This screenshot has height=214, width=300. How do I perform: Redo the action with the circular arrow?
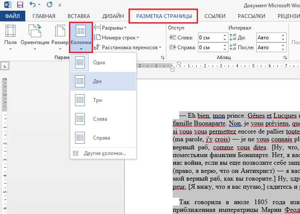coord(50,4)
